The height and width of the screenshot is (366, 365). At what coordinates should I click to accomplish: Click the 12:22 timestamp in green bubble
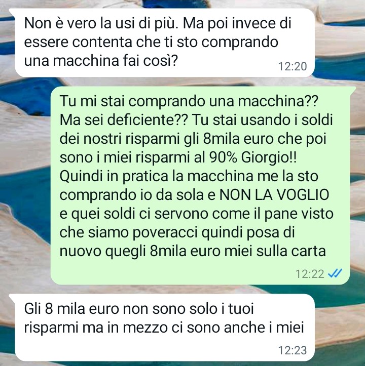[310, 274]
